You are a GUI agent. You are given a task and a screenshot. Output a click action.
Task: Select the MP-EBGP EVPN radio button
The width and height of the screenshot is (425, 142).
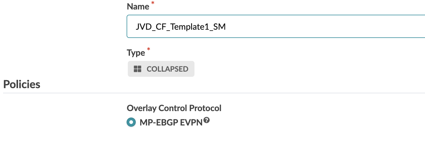click(x=131, y=122)
